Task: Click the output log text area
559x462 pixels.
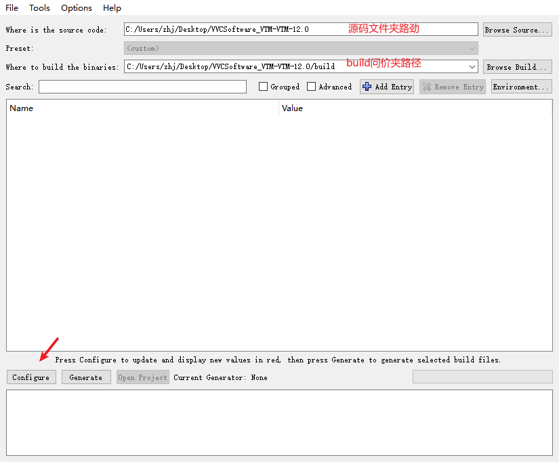Action: (x=279, y=423)
